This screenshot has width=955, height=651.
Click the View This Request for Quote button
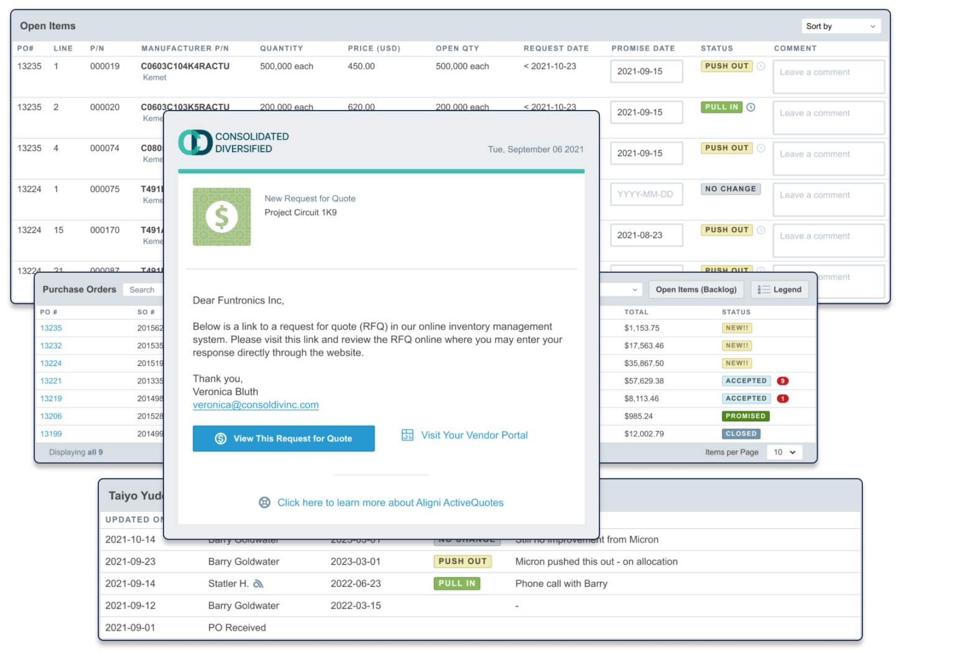tap(284, 439)
